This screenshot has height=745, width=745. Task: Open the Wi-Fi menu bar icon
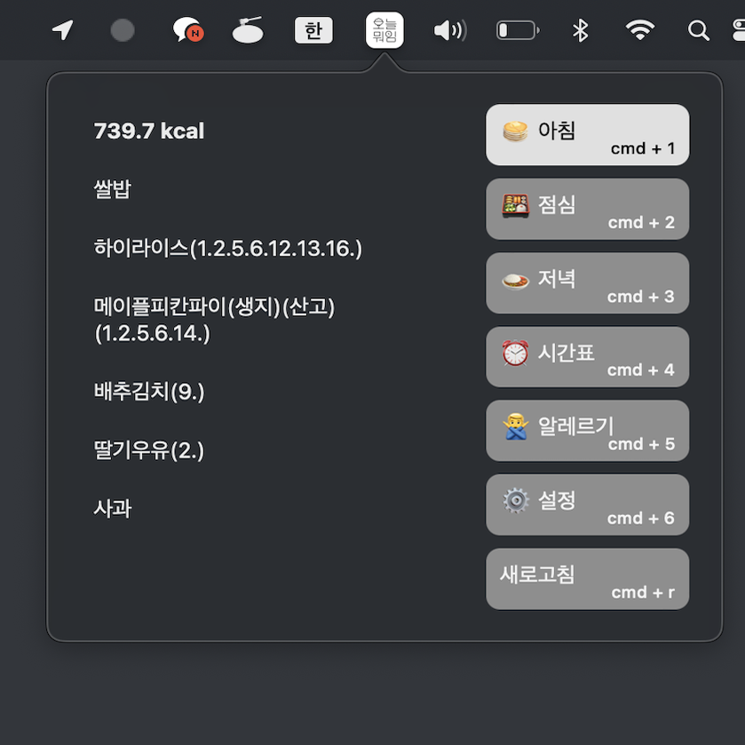pos(640,29)
